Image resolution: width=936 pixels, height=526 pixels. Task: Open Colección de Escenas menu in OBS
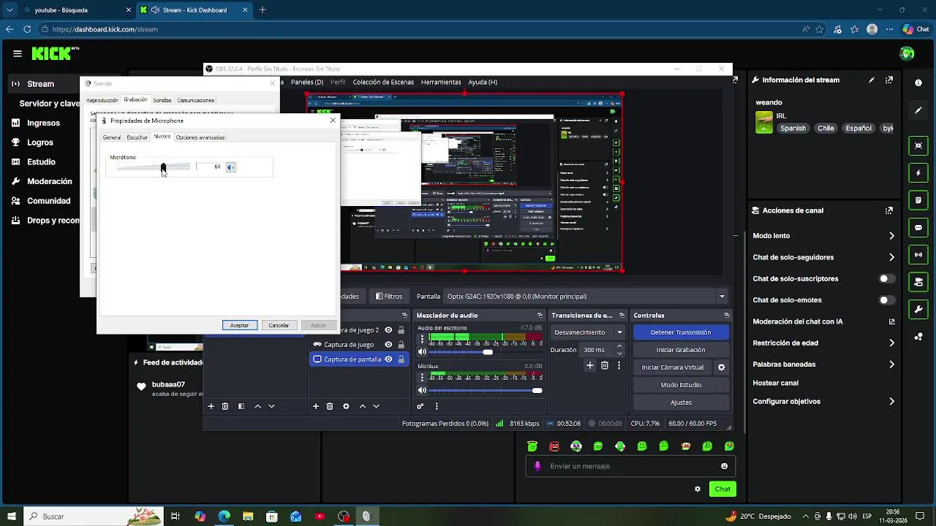point(384,82)
